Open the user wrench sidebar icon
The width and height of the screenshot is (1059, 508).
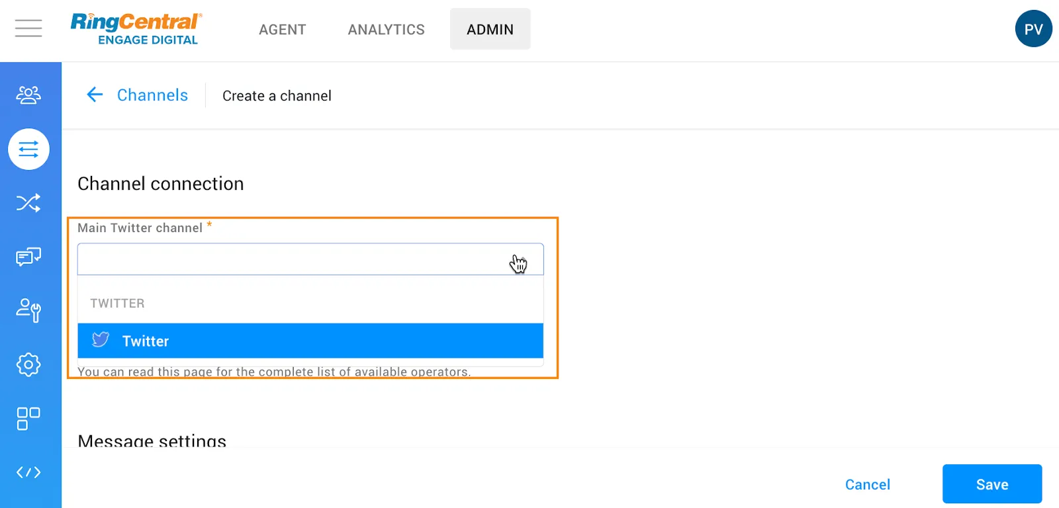point(28,310)
